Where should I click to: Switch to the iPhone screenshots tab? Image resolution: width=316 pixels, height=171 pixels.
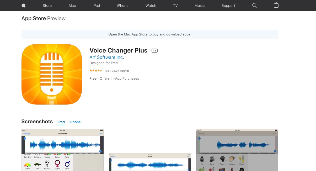point(75,122)
